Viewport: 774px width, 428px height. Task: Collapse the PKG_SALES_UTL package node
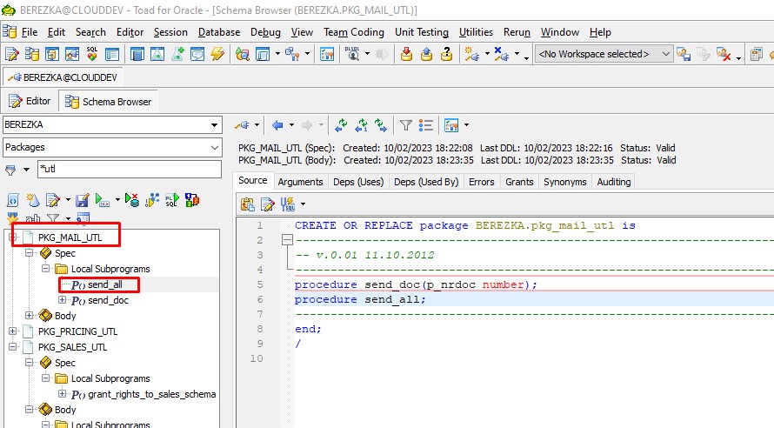(13, 346)
